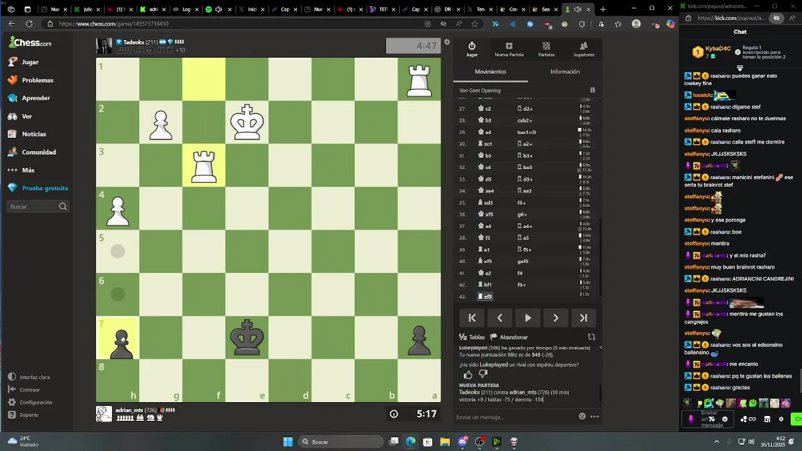Open Discord from the taskbar
Viewport: 802px width, 451px height.
(462, 442)
